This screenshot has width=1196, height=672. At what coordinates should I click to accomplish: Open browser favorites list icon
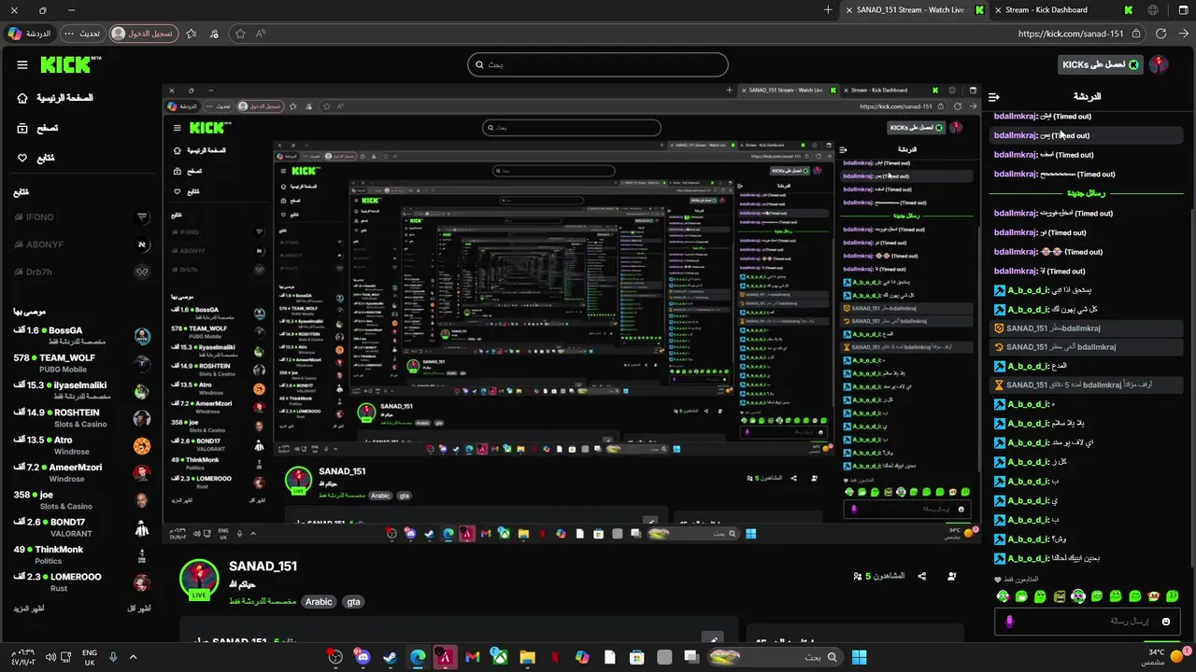(x=191, y=34)
